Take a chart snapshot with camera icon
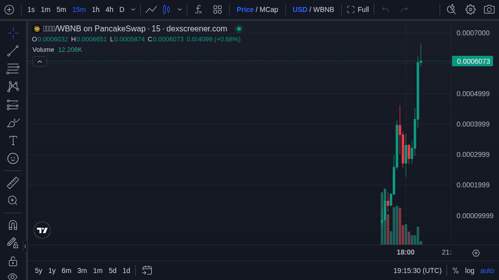The image size is (499, 280). coord(489,9)
